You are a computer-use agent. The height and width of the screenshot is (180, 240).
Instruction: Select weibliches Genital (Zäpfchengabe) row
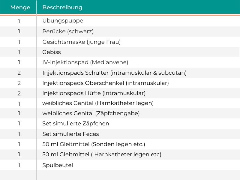[120, 113]
